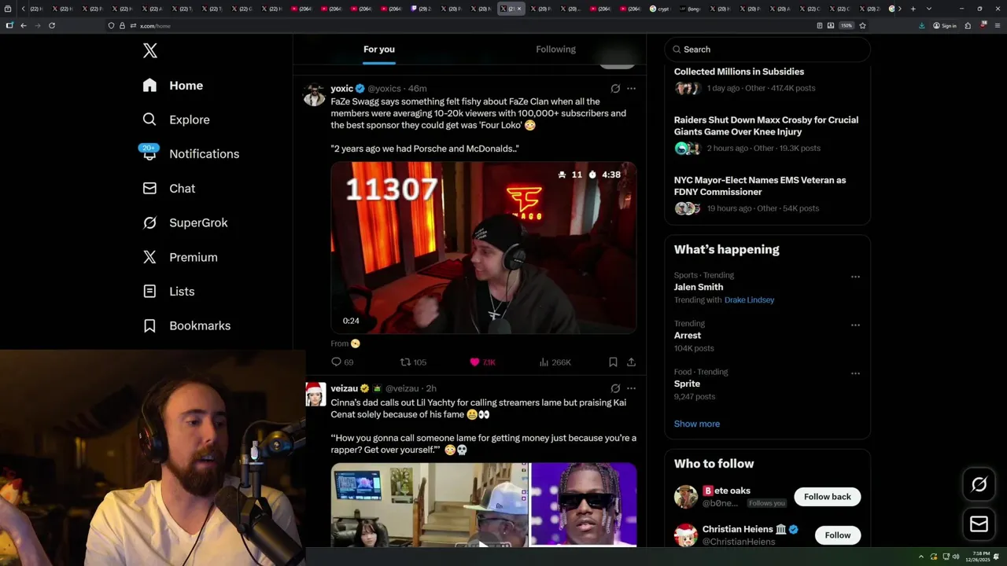Viewport: 1007px width, 566px height.
Task: Click Follow back for ete oaks
Action: coord(828,497)
